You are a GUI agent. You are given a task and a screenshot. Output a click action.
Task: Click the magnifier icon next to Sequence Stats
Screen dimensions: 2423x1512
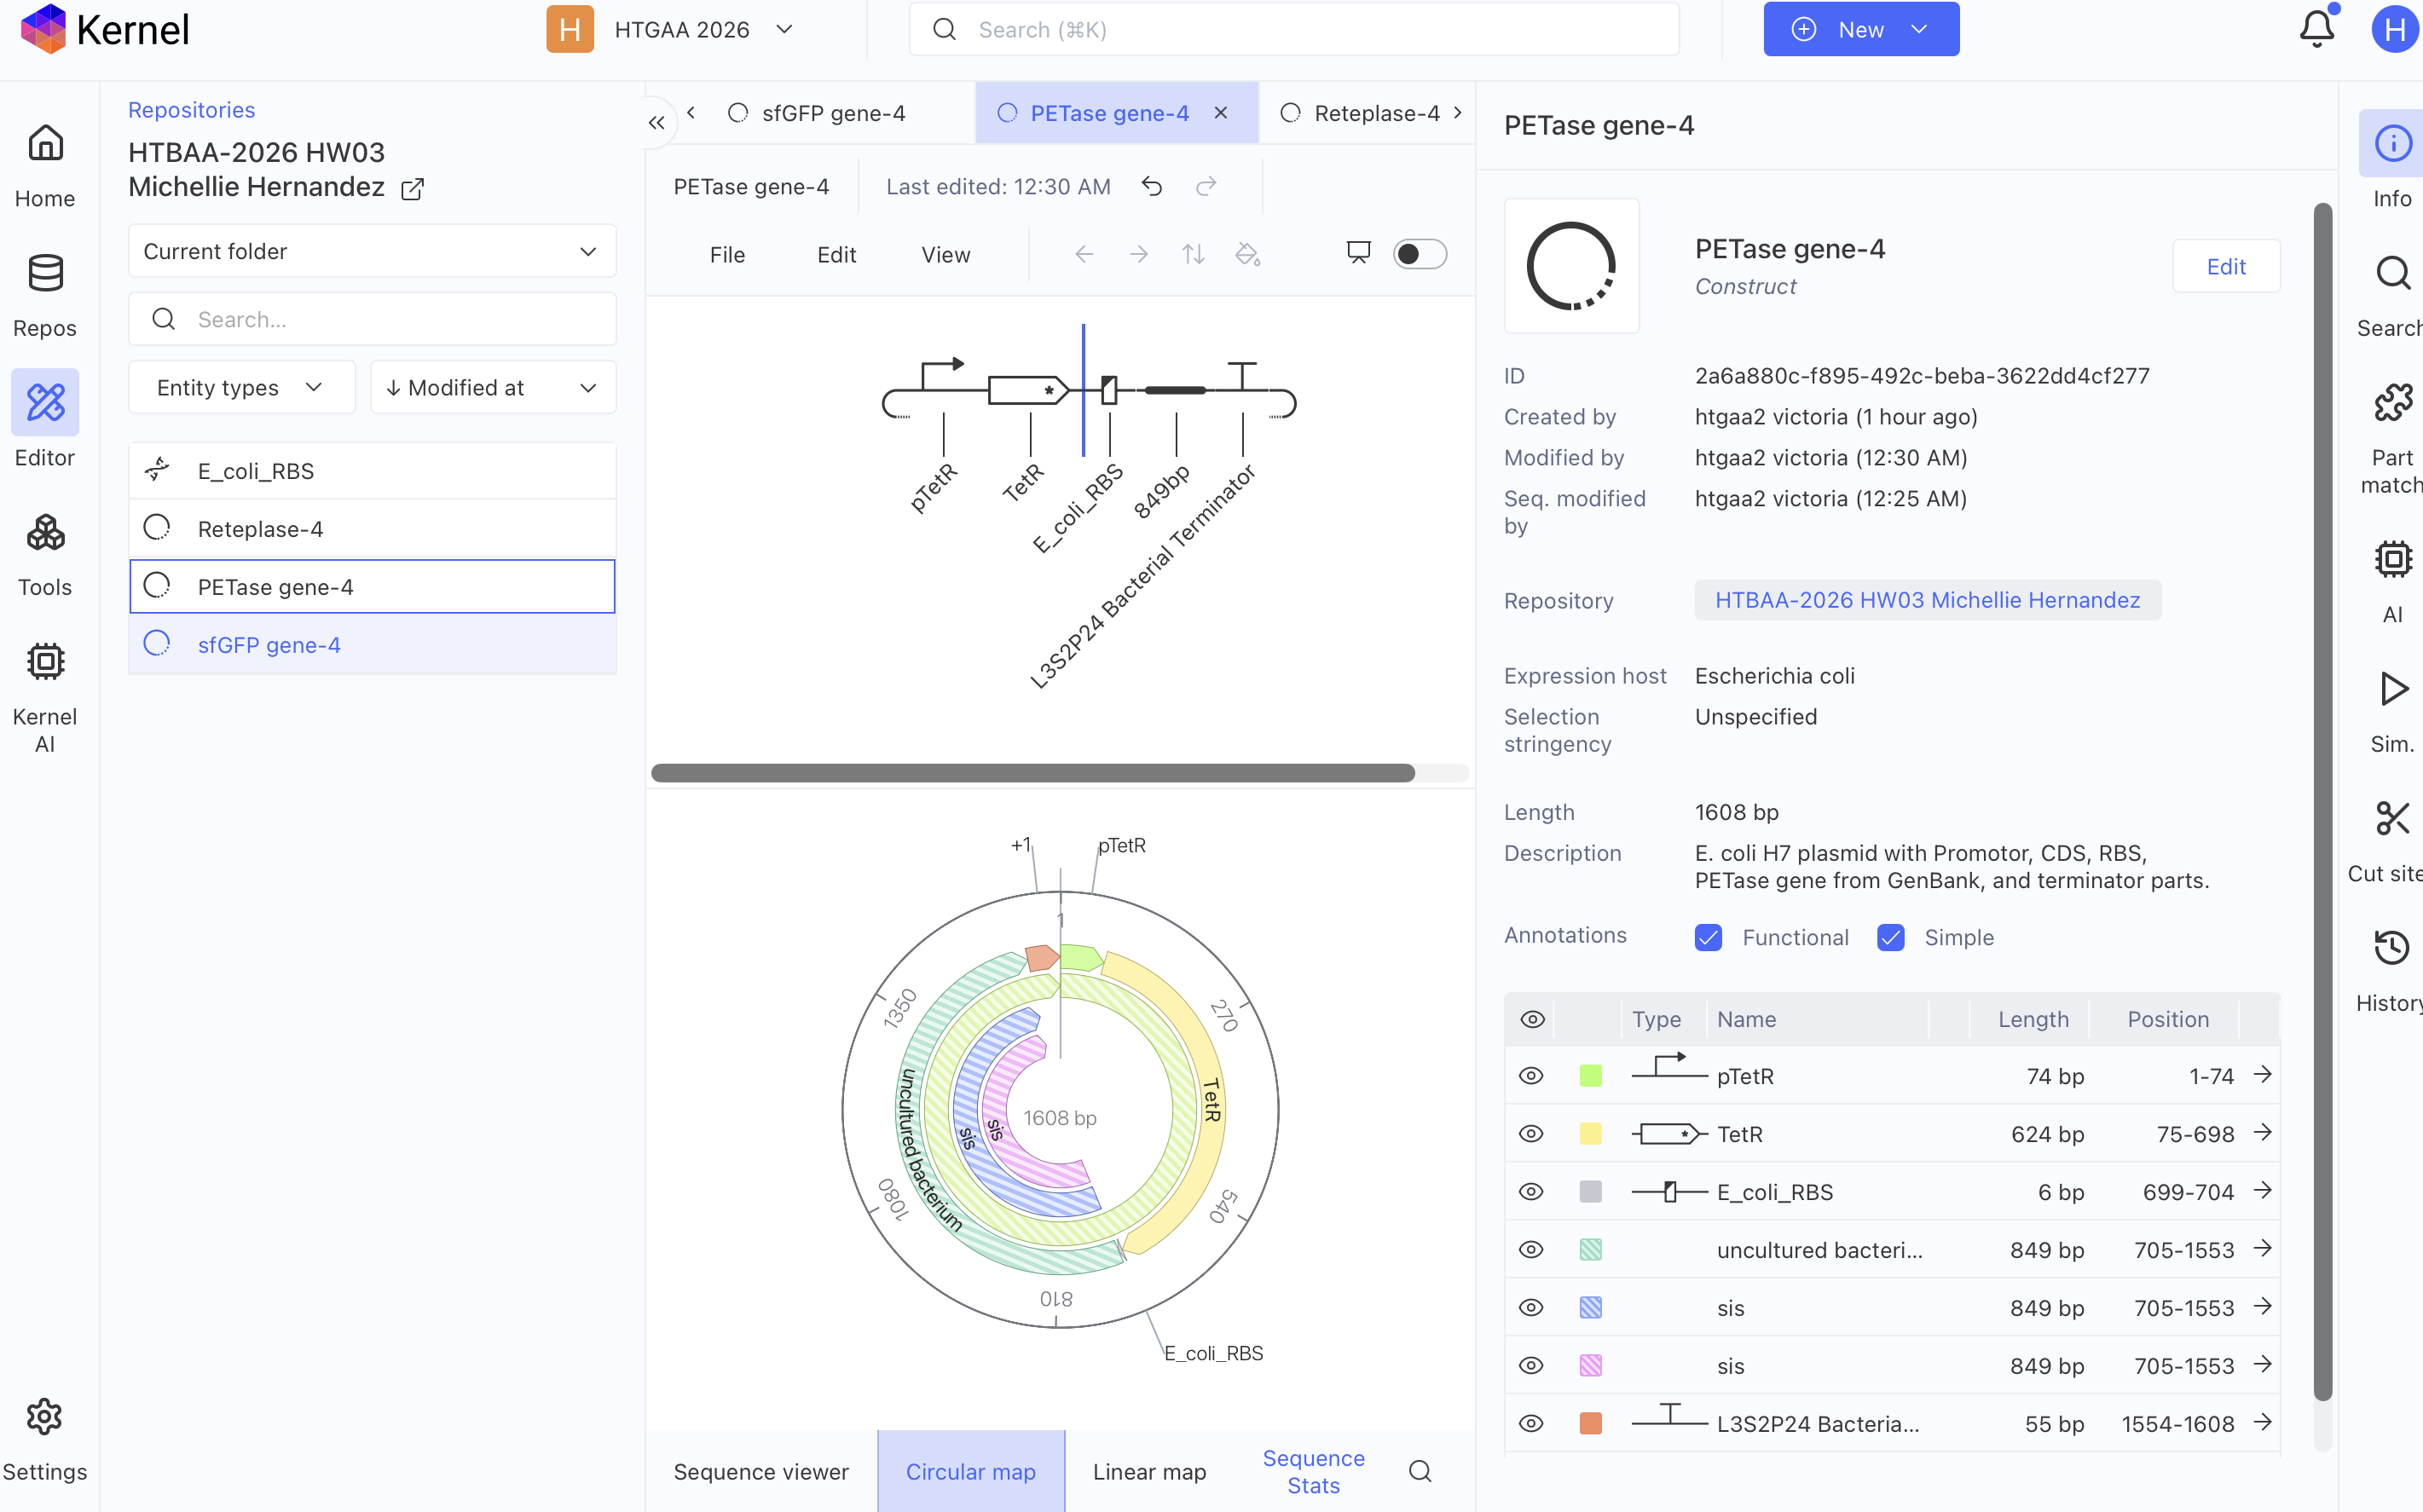(1420, 1471)
